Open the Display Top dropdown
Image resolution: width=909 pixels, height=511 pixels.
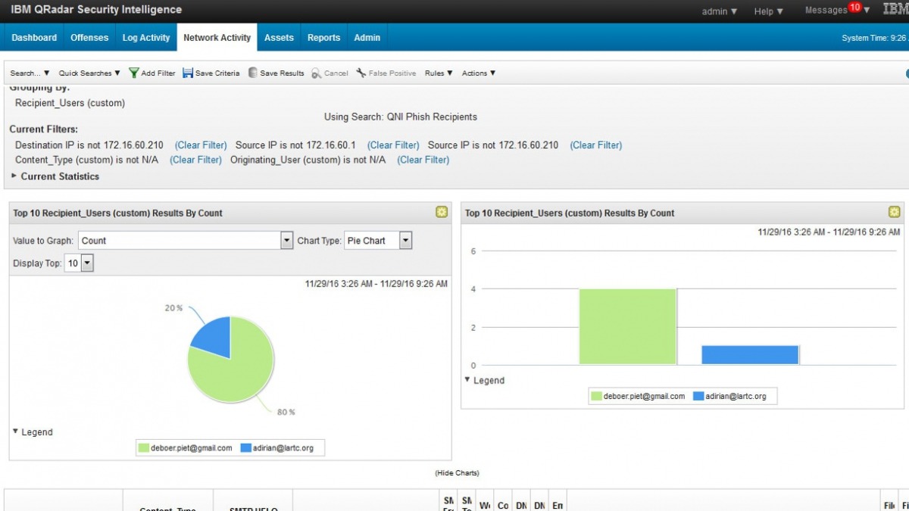click(86, 263)
